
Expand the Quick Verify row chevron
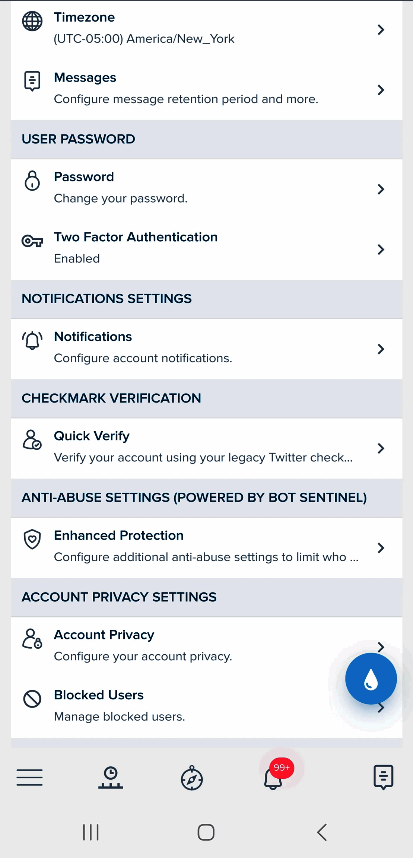coord(381,448)
